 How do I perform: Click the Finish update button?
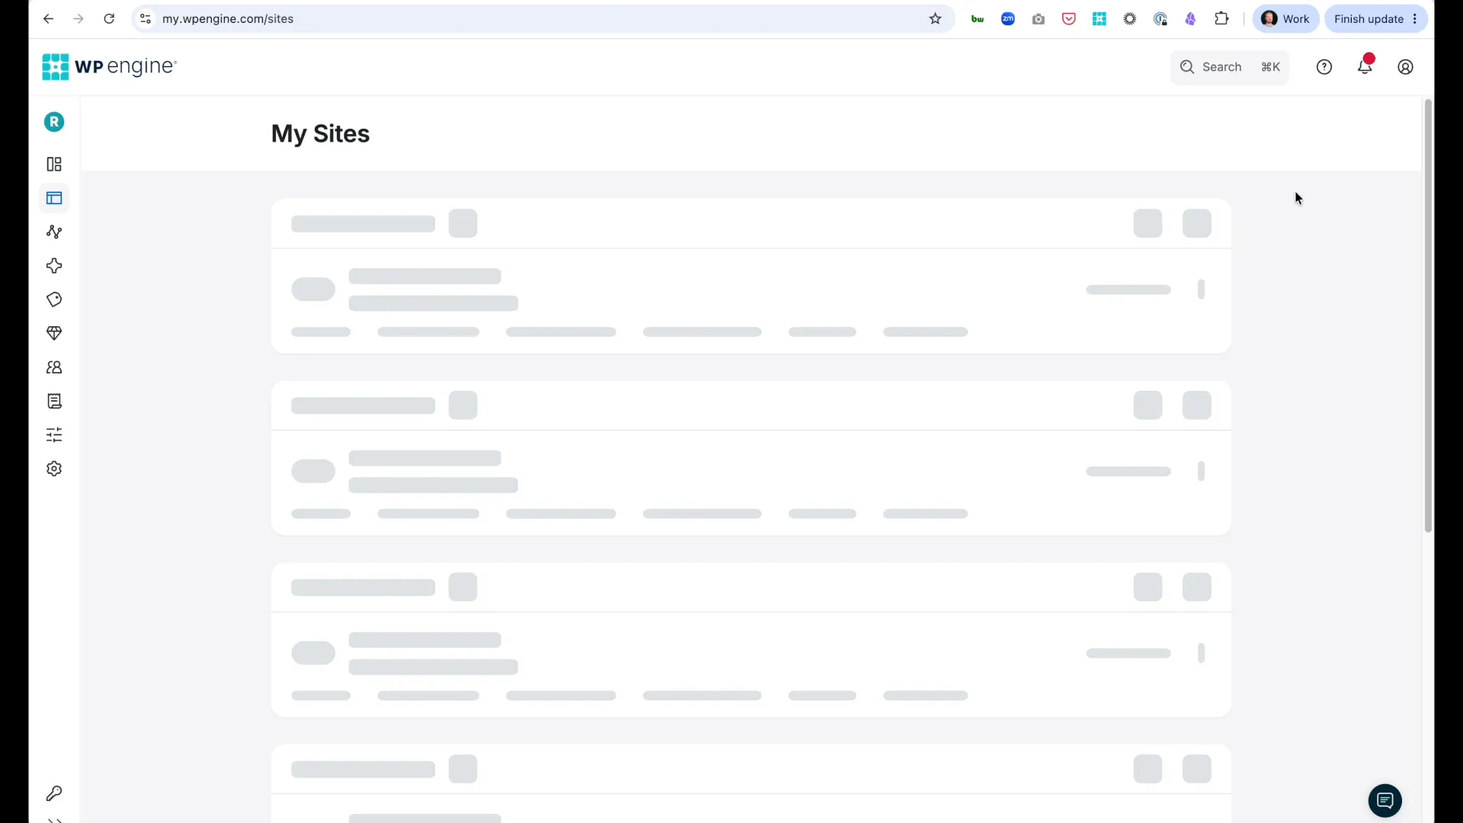click(1369, 19)
